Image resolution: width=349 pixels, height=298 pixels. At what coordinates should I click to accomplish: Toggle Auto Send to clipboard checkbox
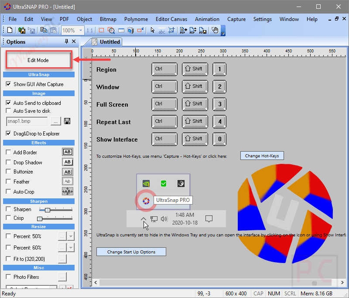click(x=8, y=103)
